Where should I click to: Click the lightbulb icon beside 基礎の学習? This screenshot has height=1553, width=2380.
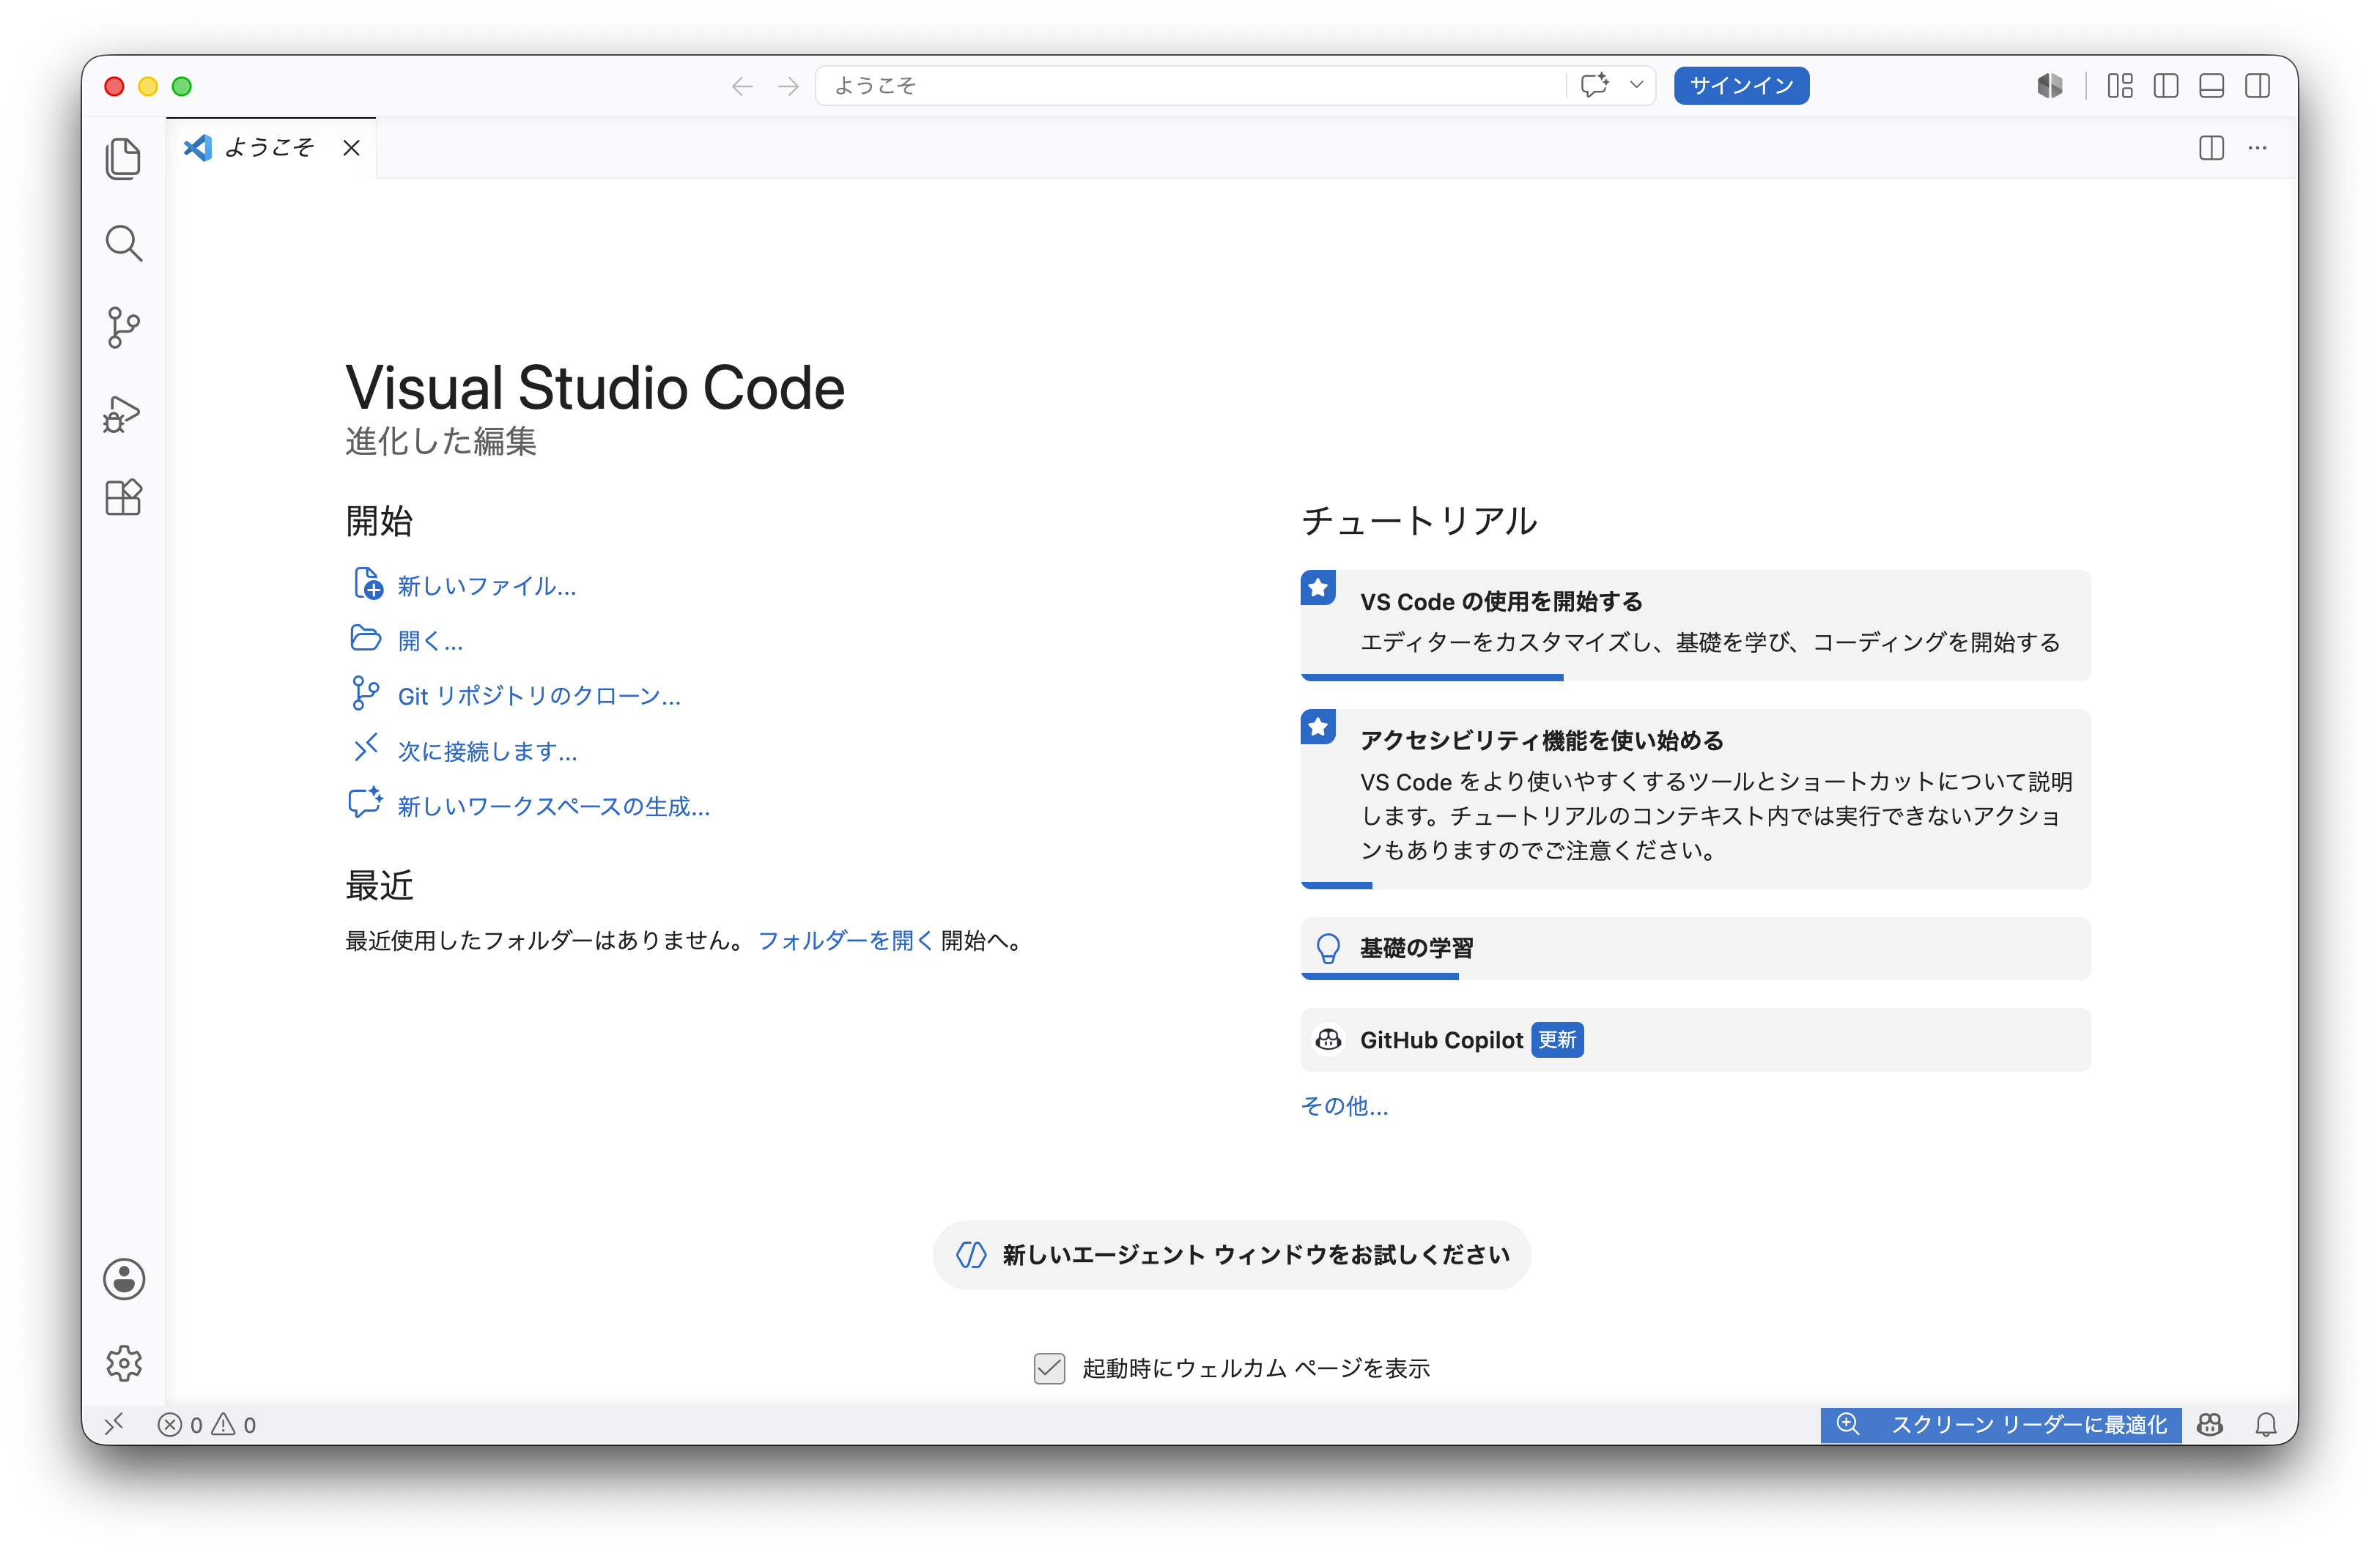click(x=1328, y=948)
